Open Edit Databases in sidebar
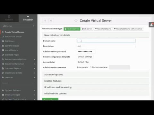Screen dimensions: 154x115 [x=12, y=46]
